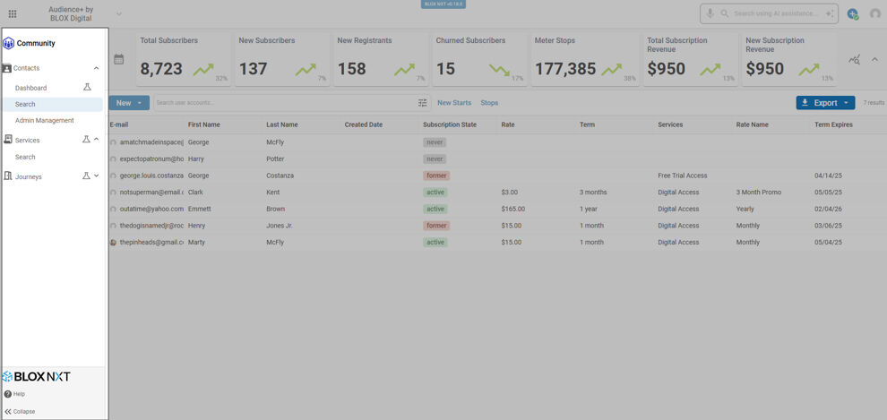
Task: Click the never badge in Potter row
Action: (435, 159)
